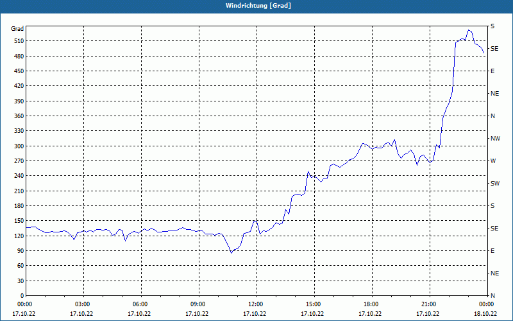513x321 pixels.
Task: Select the 09:00 time label
Action: coord(197,304)
